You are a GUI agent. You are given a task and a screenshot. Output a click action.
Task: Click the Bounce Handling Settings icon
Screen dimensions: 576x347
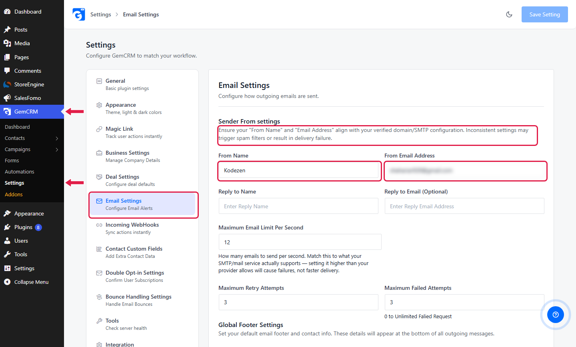tap(99, 297)
